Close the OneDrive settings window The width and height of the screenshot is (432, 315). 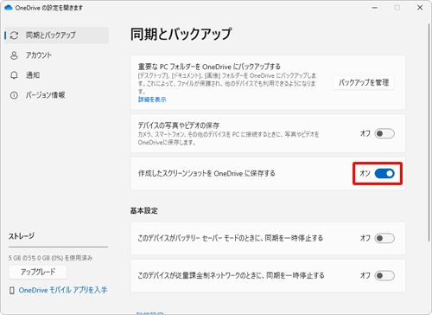click(420, 8)
